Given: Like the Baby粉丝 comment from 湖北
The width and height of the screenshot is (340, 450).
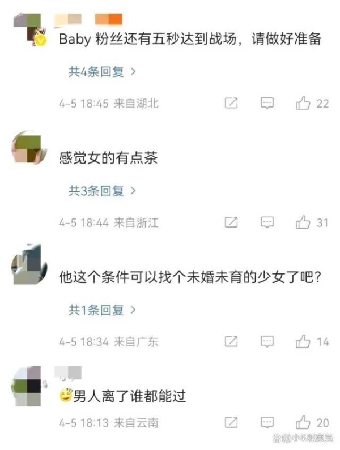Looking at the screenshot, I should tap(303, 103).
